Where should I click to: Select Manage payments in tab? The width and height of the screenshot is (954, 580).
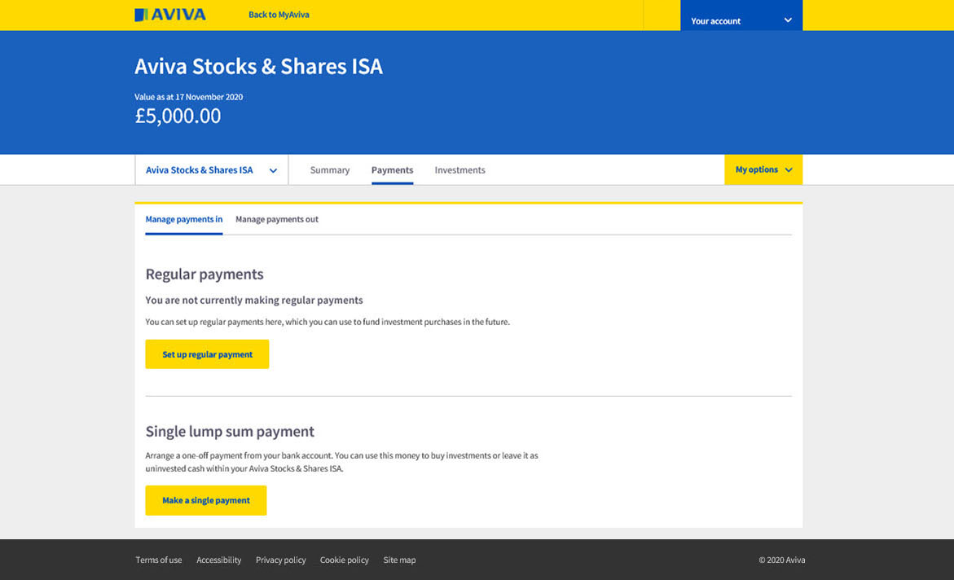click(184, 219)
